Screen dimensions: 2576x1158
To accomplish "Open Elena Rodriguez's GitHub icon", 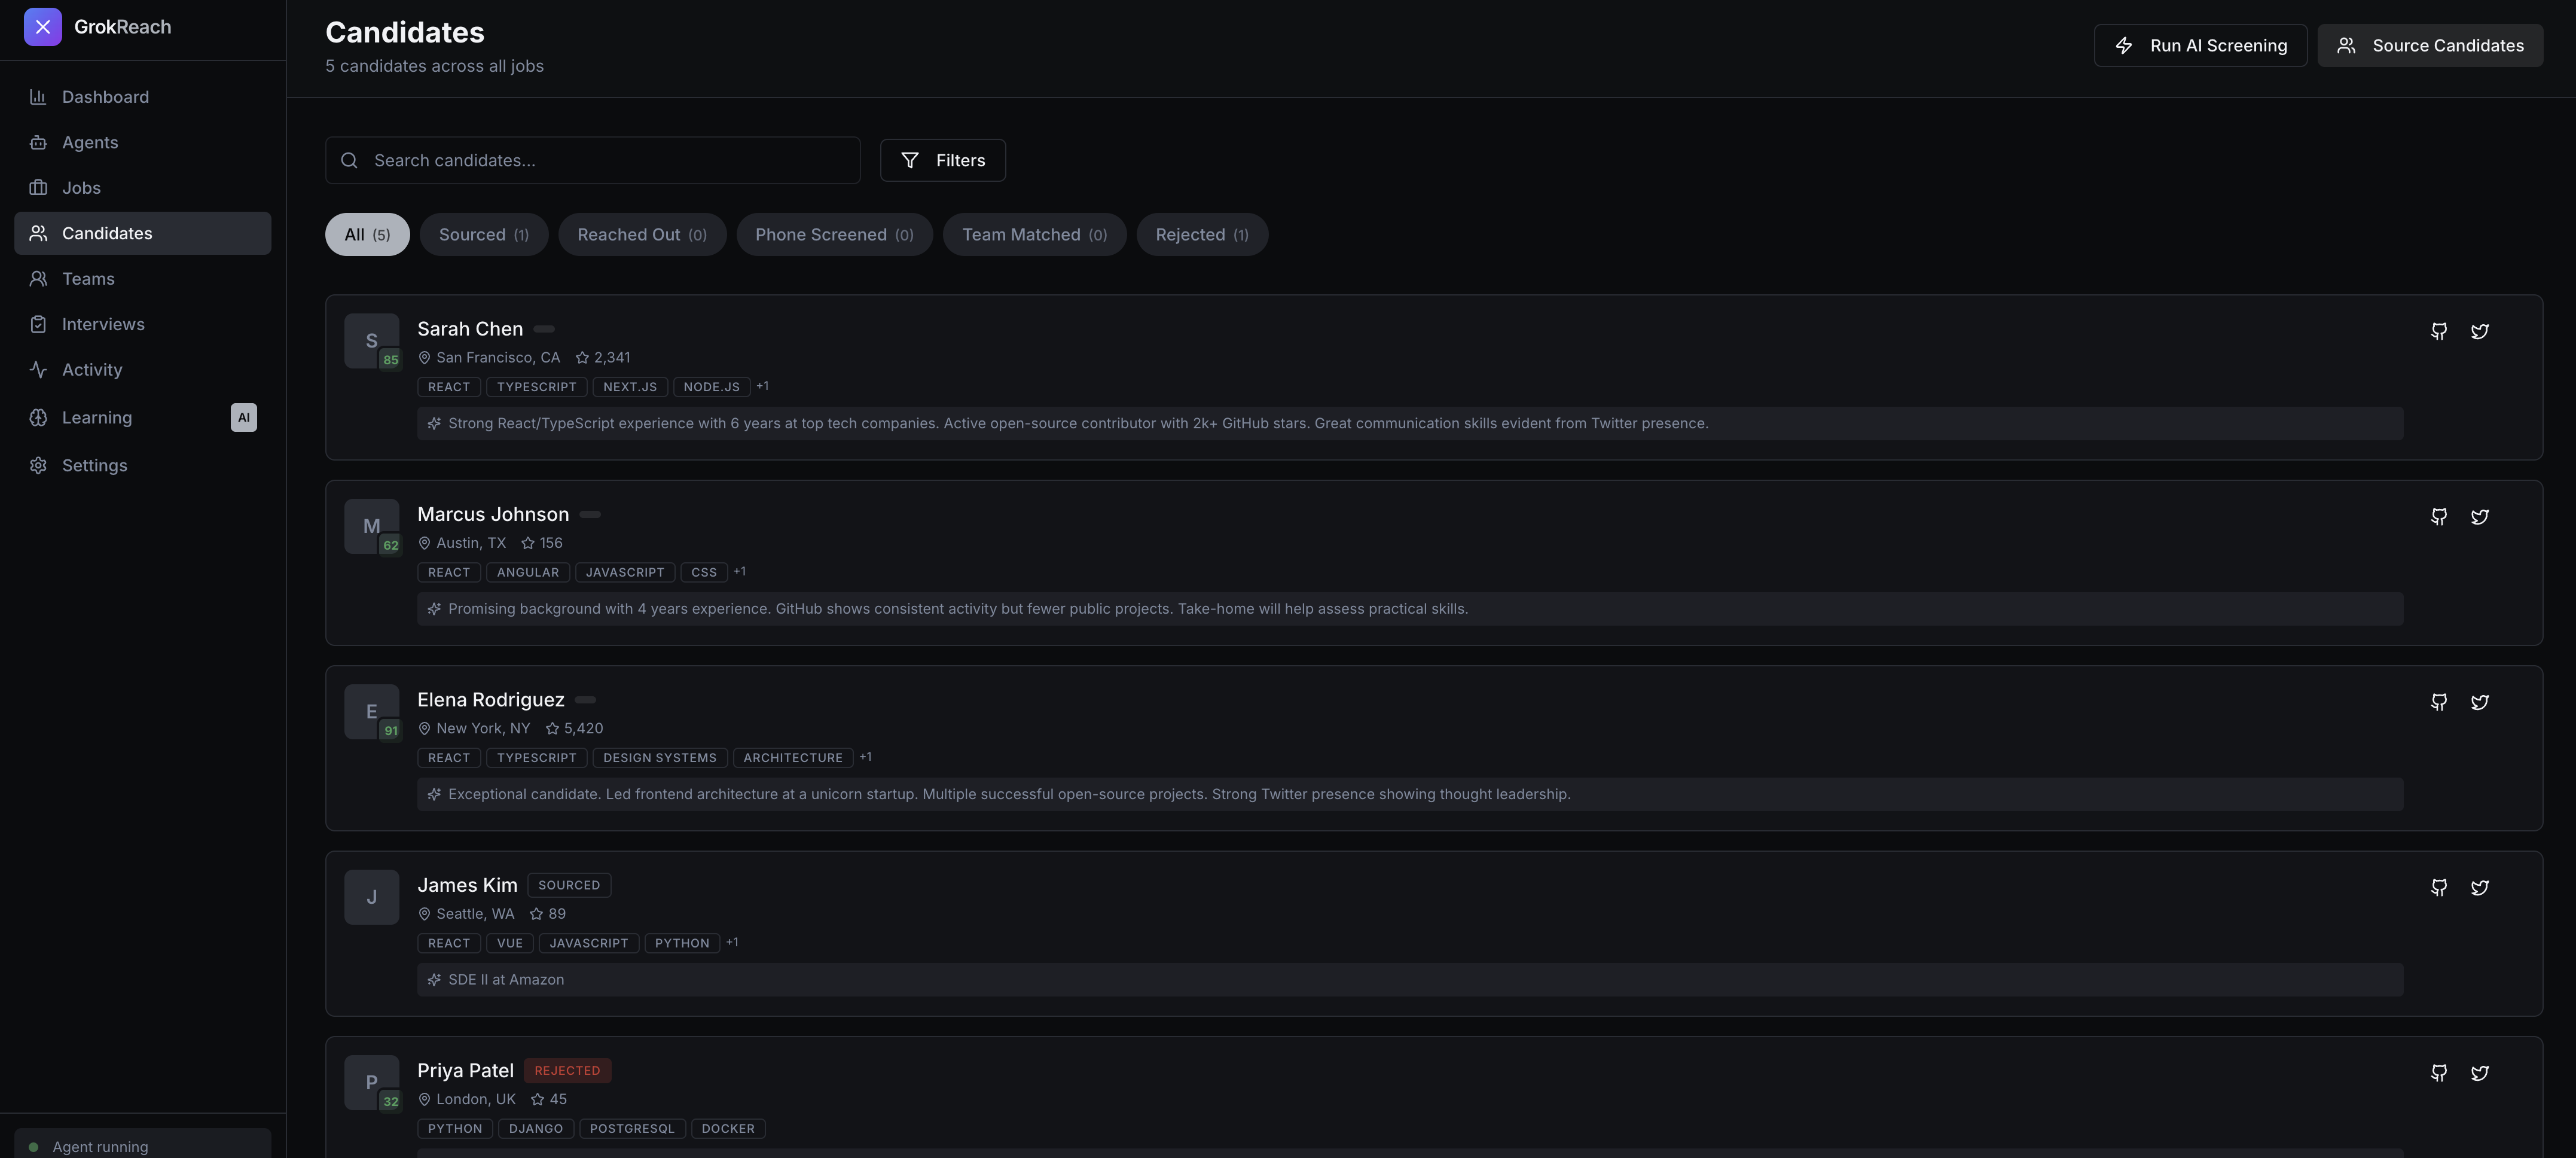I will 2438,702.
